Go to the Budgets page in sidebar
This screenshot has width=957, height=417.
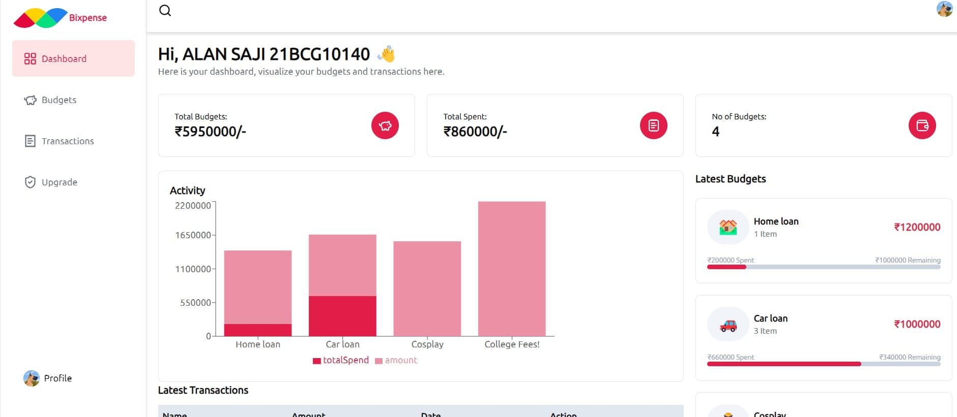pos(59,100)
